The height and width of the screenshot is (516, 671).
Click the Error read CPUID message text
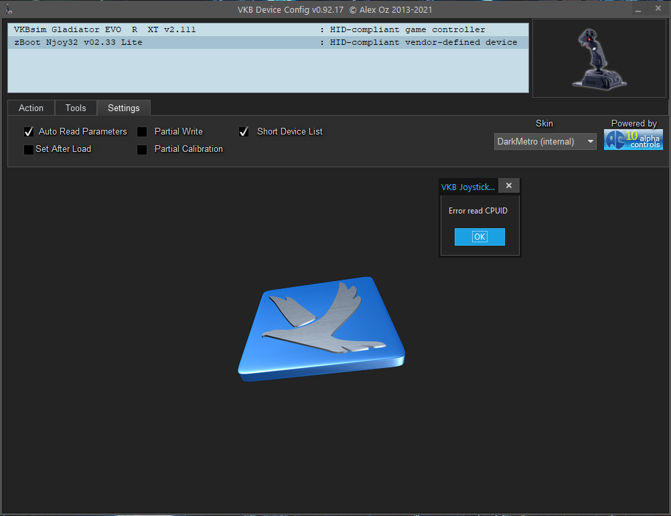pyautogui.click(x=478, y=211)
